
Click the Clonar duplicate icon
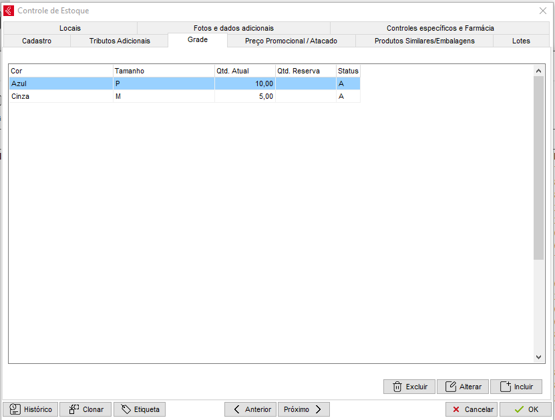[74, 409]
